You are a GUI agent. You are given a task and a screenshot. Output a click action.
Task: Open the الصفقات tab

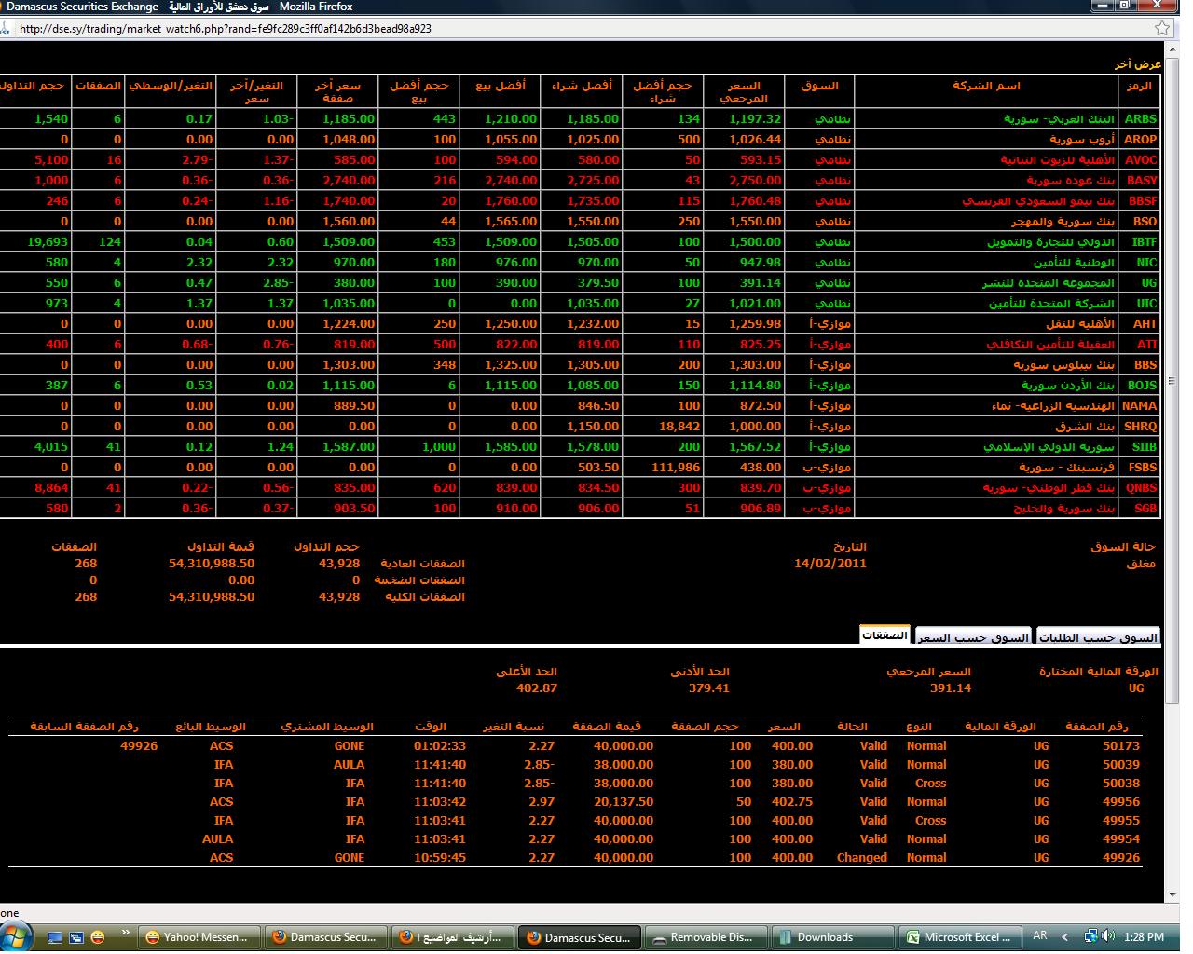point(884,635)
